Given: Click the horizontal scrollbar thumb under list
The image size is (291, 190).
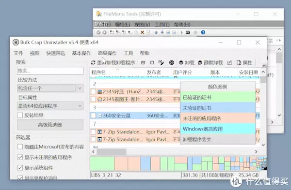Looking at the screenshot, I should click(112, 152).
